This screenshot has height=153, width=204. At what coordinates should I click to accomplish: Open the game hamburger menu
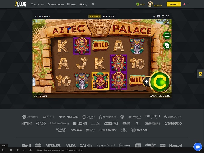167,35
